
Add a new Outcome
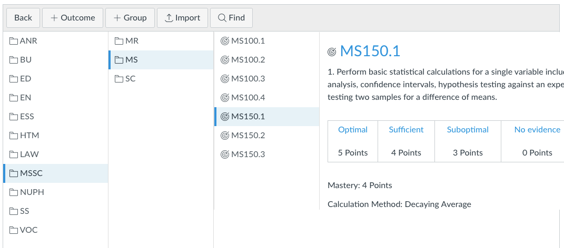[x=73, y=18]
